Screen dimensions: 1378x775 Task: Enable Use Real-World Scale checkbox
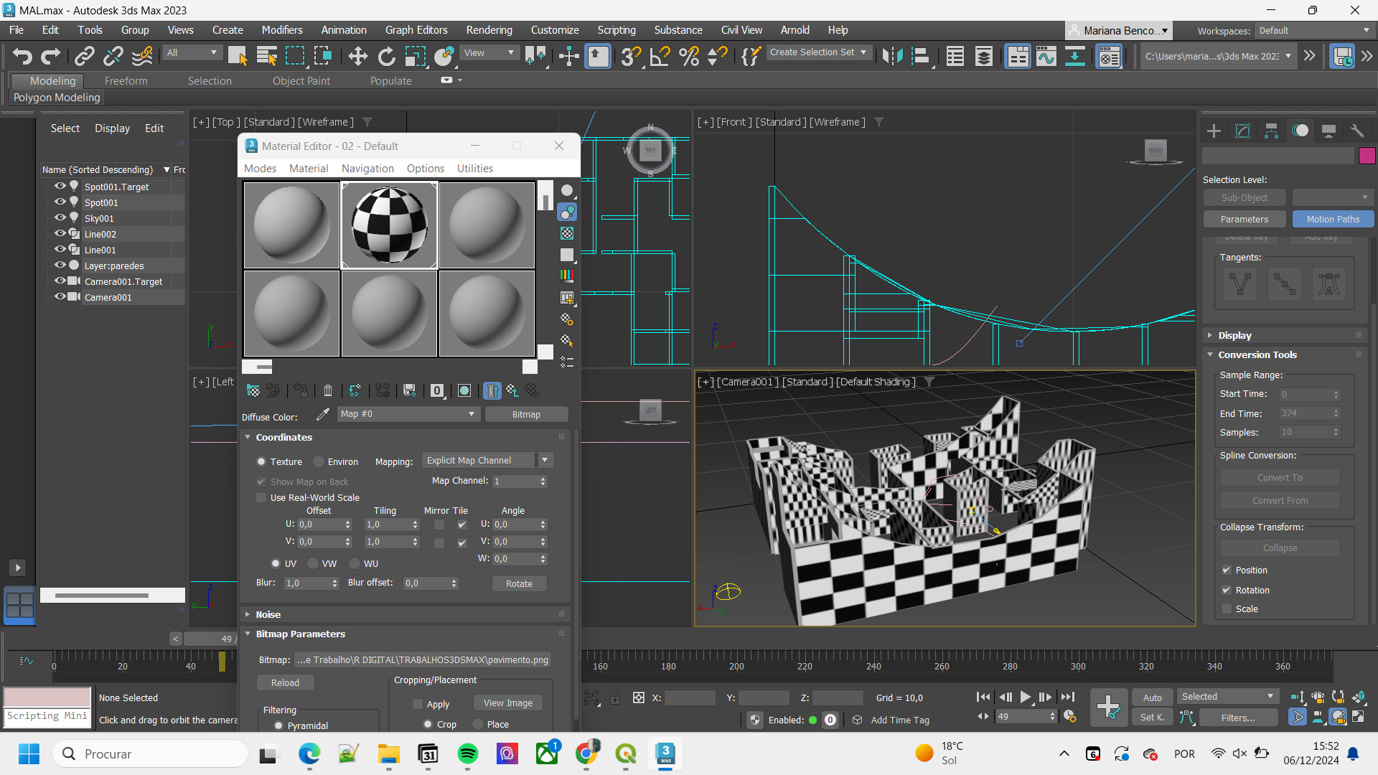coord(261,497)
